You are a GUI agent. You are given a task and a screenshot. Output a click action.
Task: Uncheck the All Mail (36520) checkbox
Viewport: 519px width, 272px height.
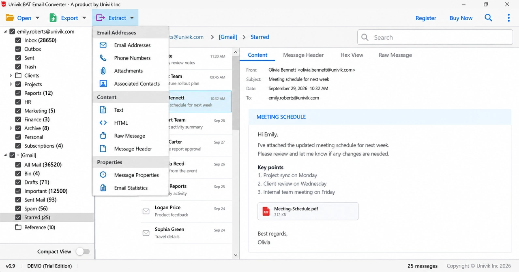(x=18, y=165)
